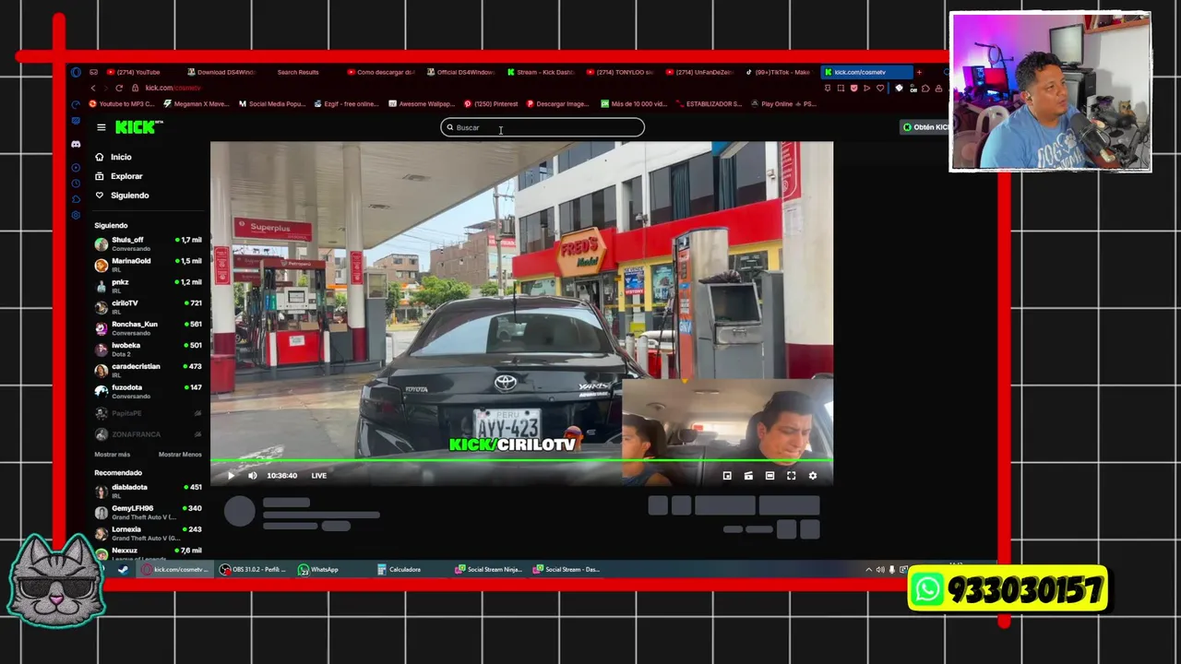
Task: Open pnkz followed channel
Action: 148,286
